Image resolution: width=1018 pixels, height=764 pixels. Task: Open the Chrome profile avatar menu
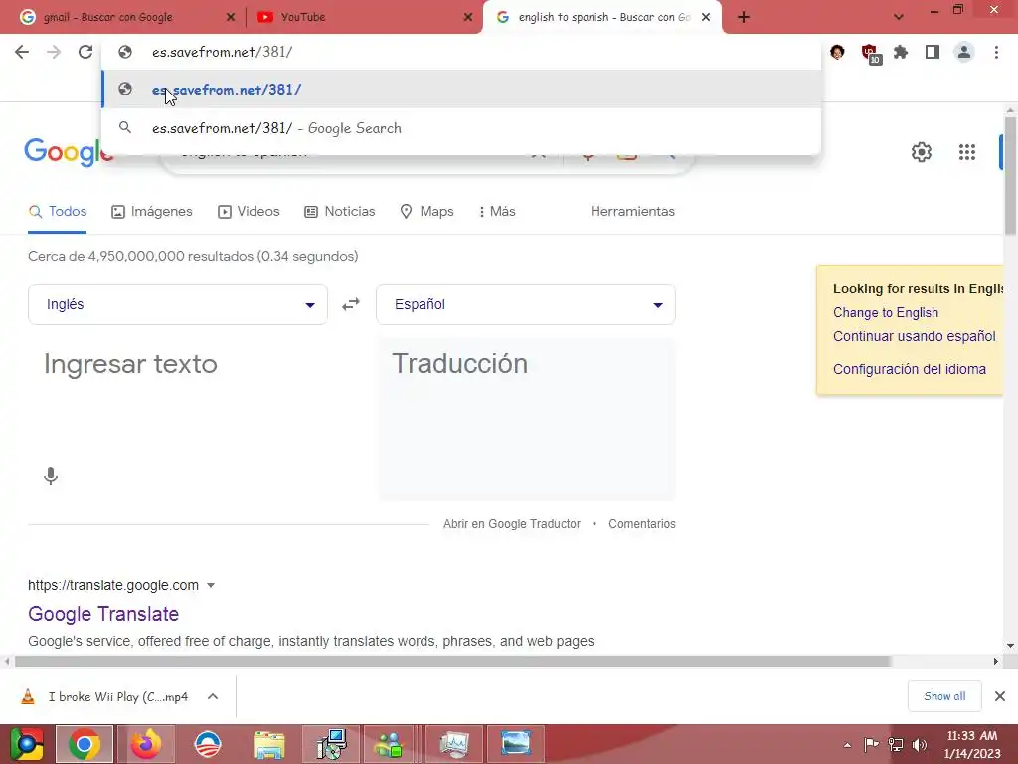pos(964,52)
